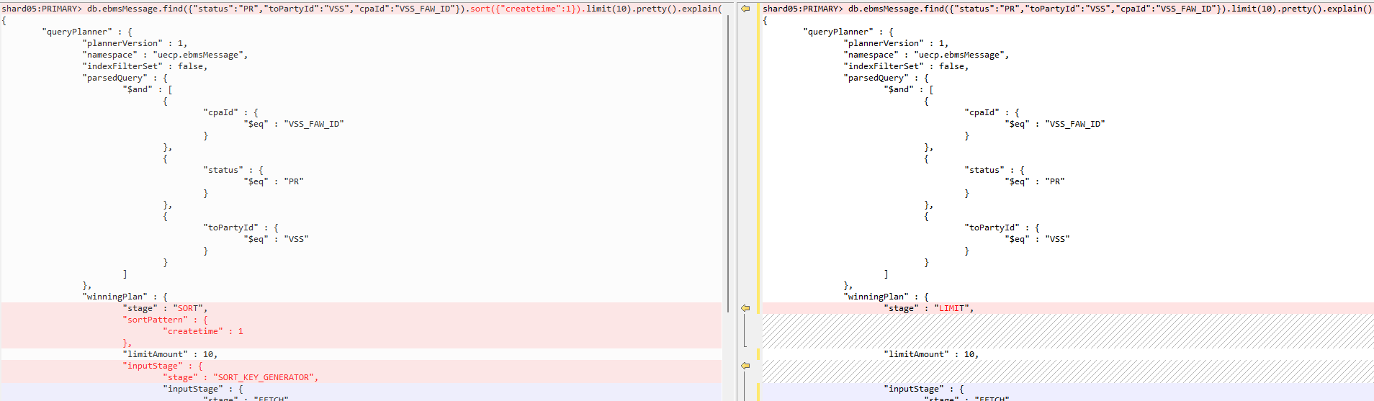
Task: Click the right pane's find().limit() command line
Action: [x=1068, y=9]
